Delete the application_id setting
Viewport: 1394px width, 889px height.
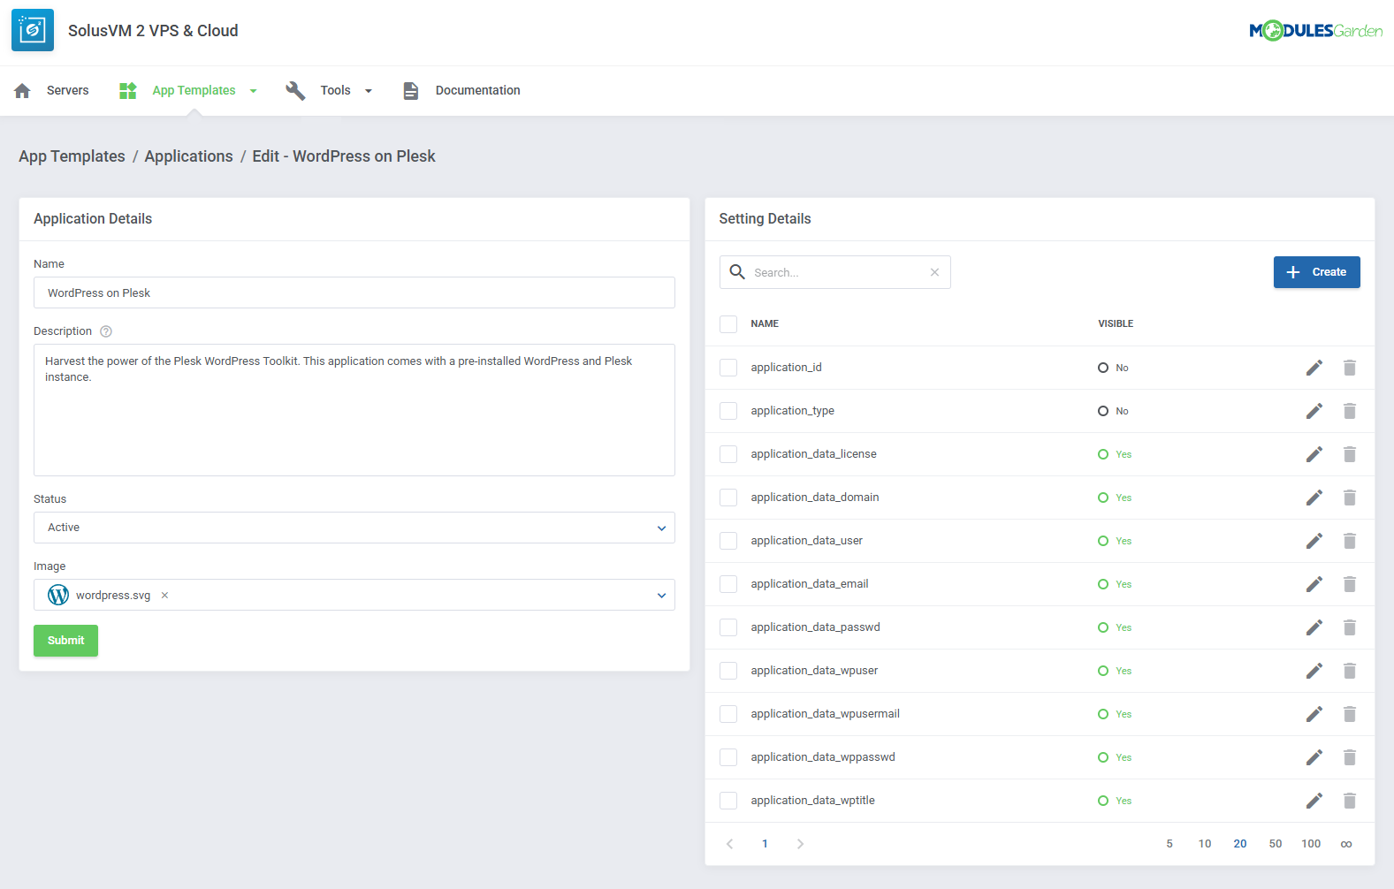click(1350, 368)
